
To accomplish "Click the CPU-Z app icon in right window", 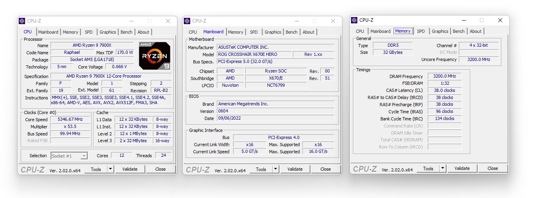I will (x=354, y=20).
